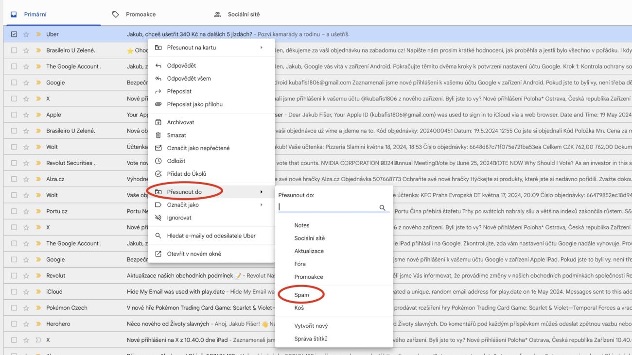Check the Alza.cz email checkbox

(14, 179)
